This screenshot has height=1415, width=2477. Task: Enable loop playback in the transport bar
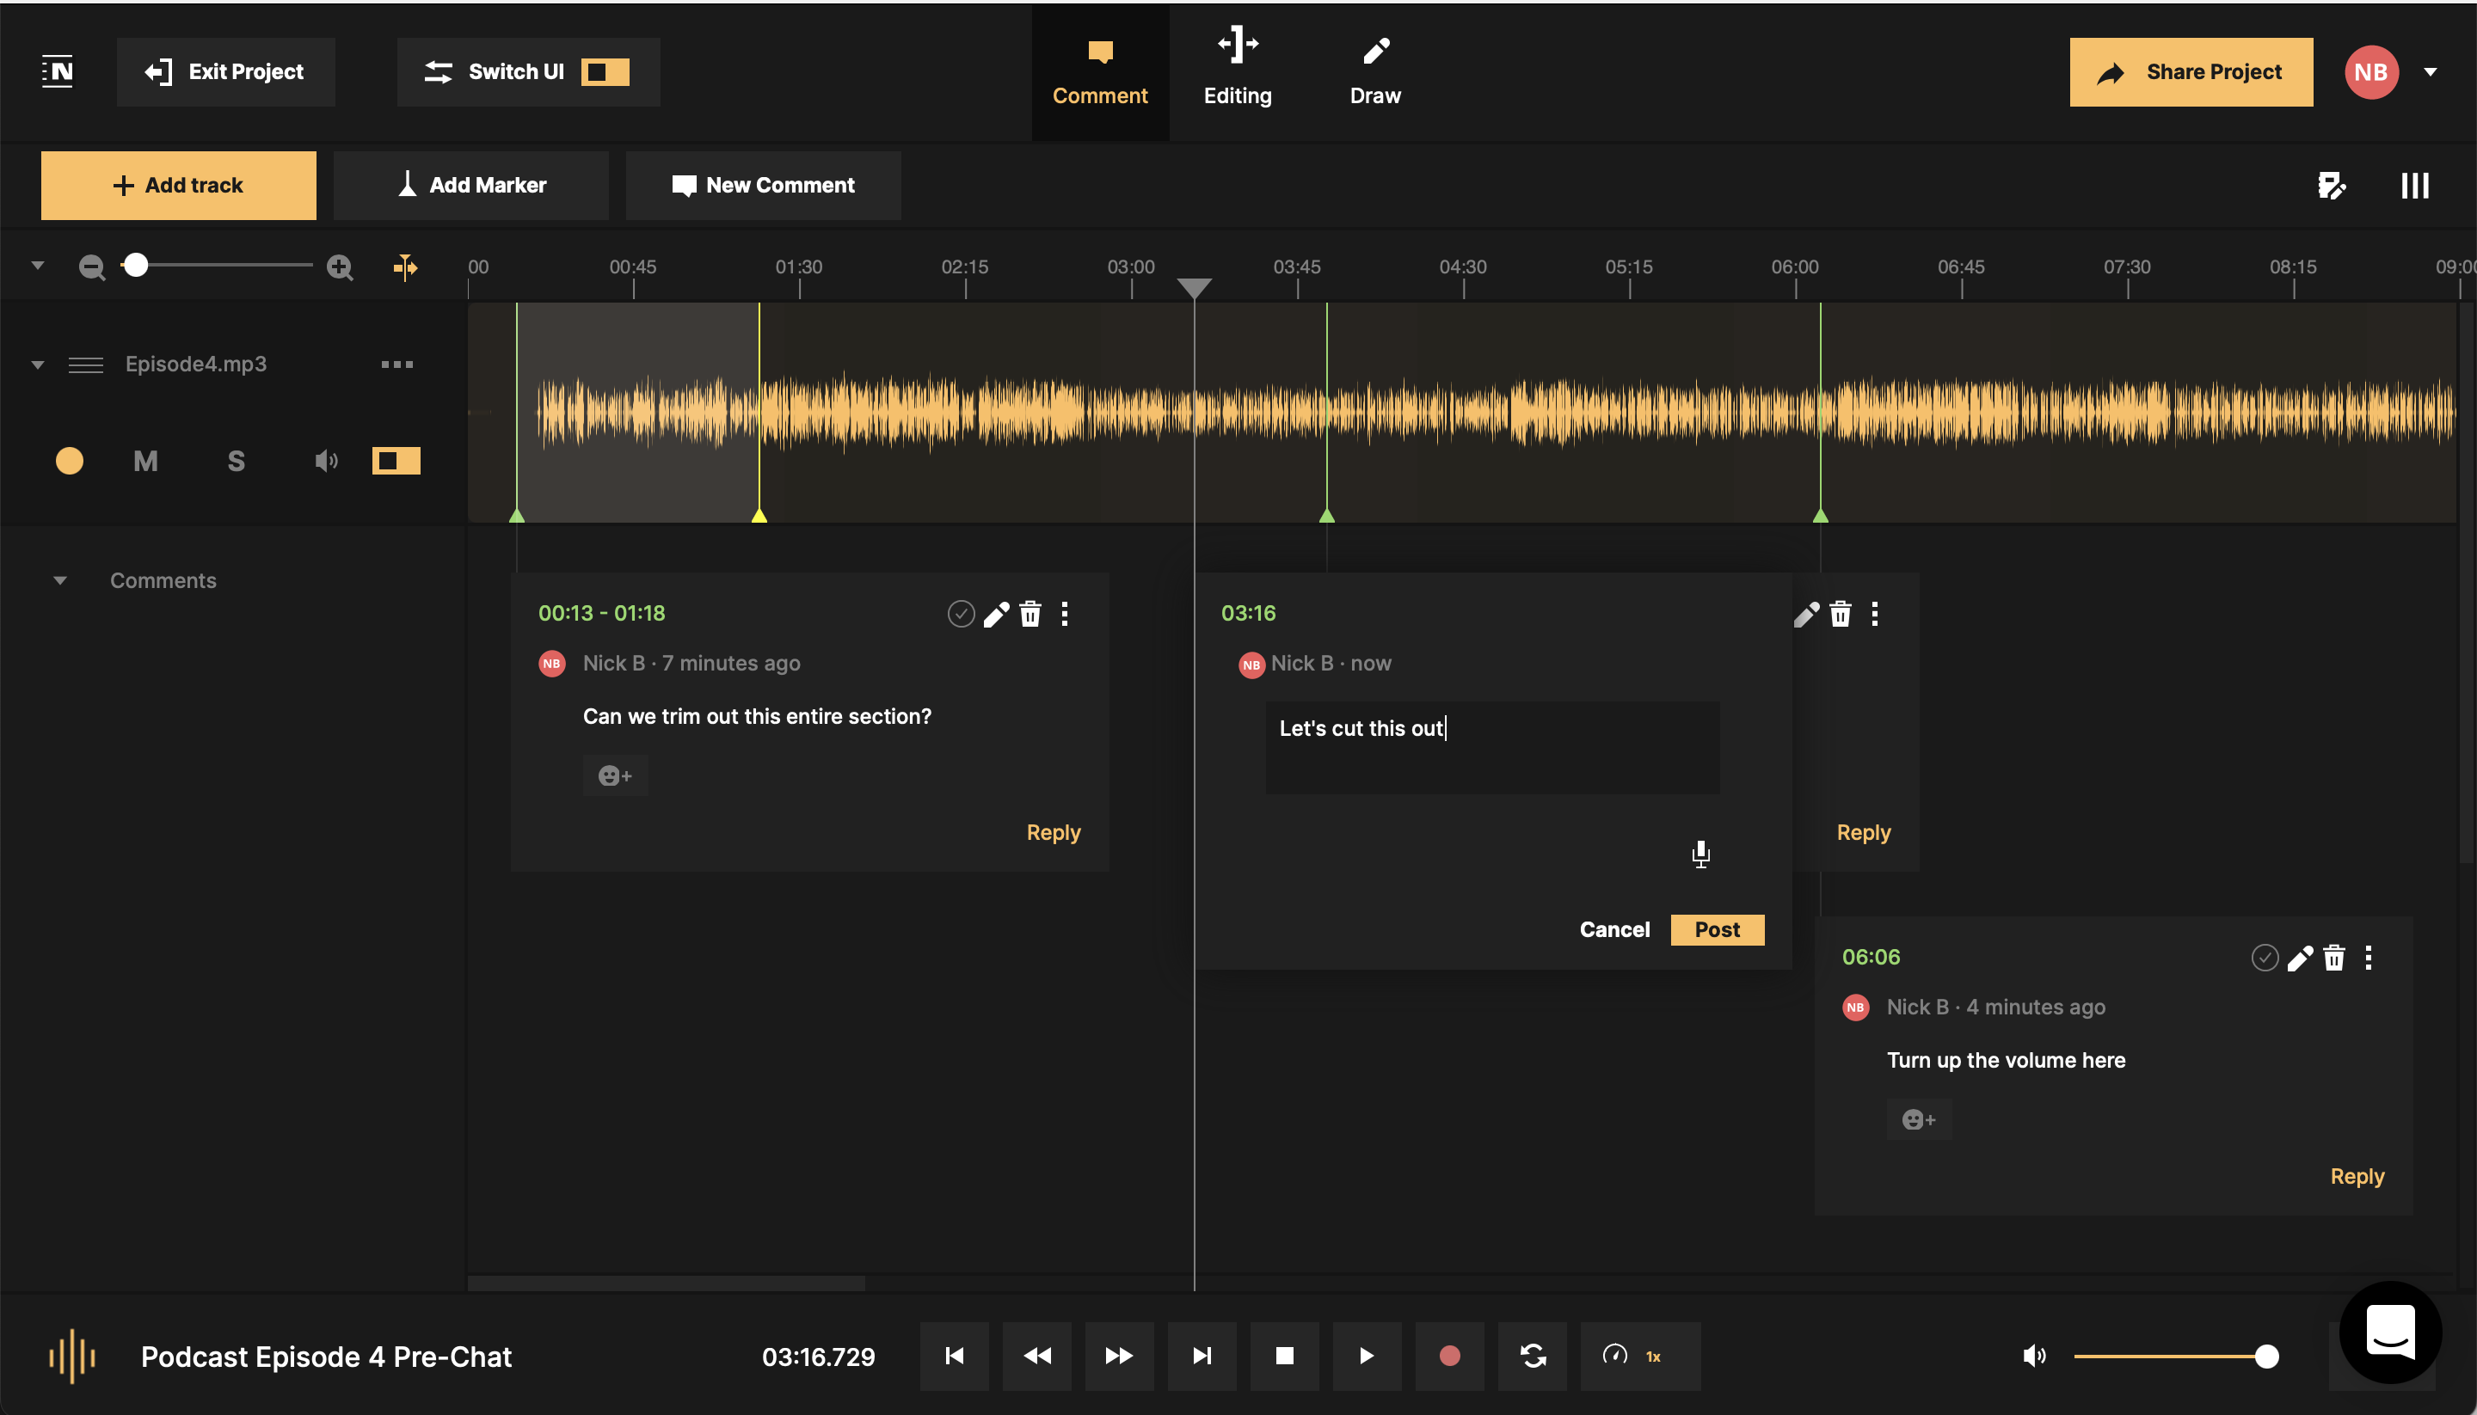(x=1532, y=1356)
